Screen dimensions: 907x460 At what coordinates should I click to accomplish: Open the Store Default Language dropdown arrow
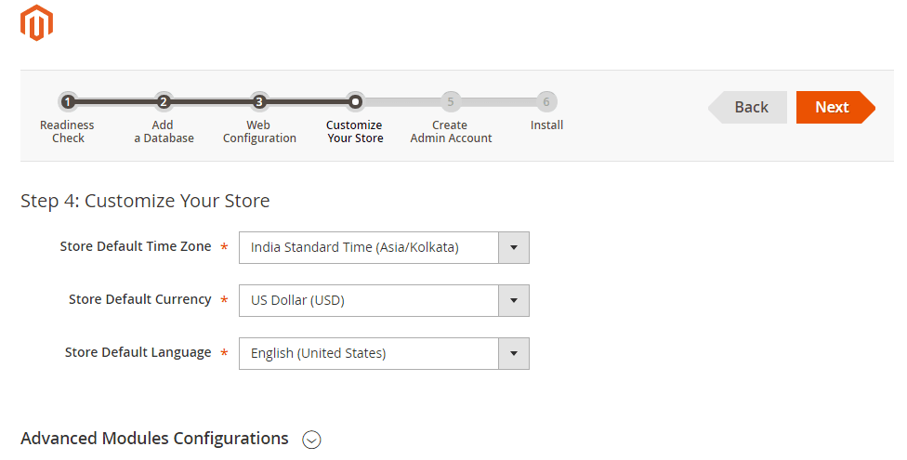[x=514, y=353]
